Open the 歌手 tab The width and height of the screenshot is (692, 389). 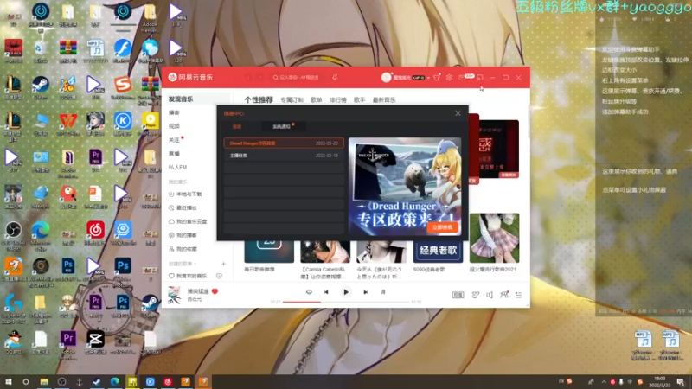(x=359, y=100)
